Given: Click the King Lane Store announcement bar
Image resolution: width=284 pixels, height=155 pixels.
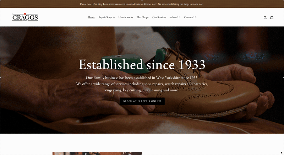Looking at the screenshot, I should pyautogui.click(x=142, y=4).
